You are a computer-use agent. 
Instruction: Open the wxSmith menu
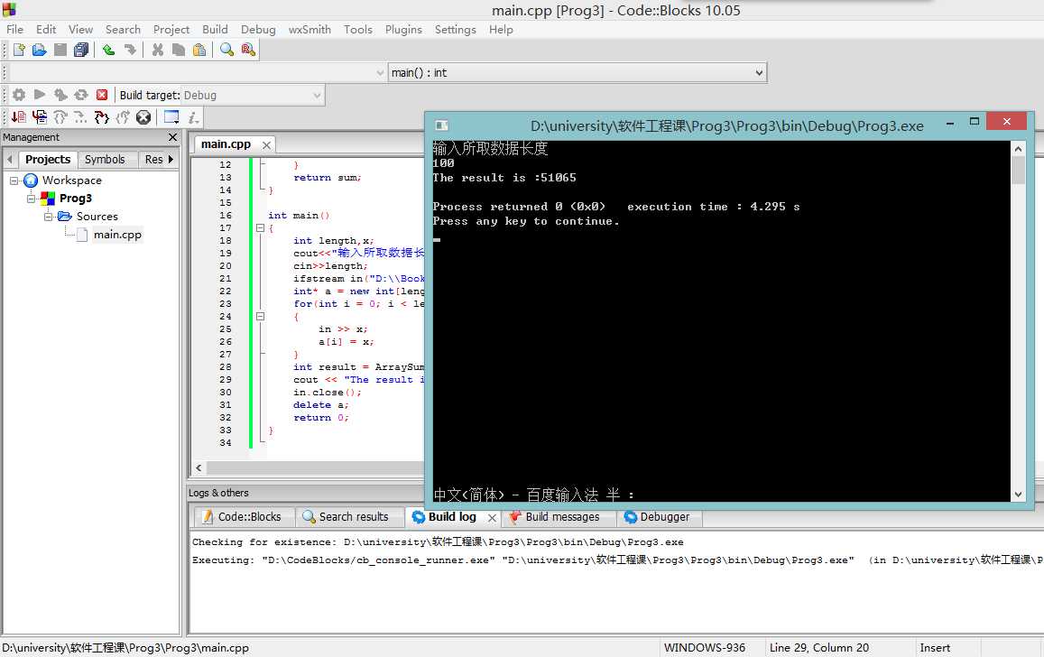click(x=310, y=29)
